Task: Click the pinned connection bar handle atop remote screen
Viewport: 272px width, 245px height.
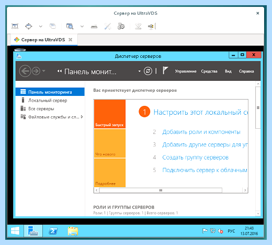Action: coord(20,50)
